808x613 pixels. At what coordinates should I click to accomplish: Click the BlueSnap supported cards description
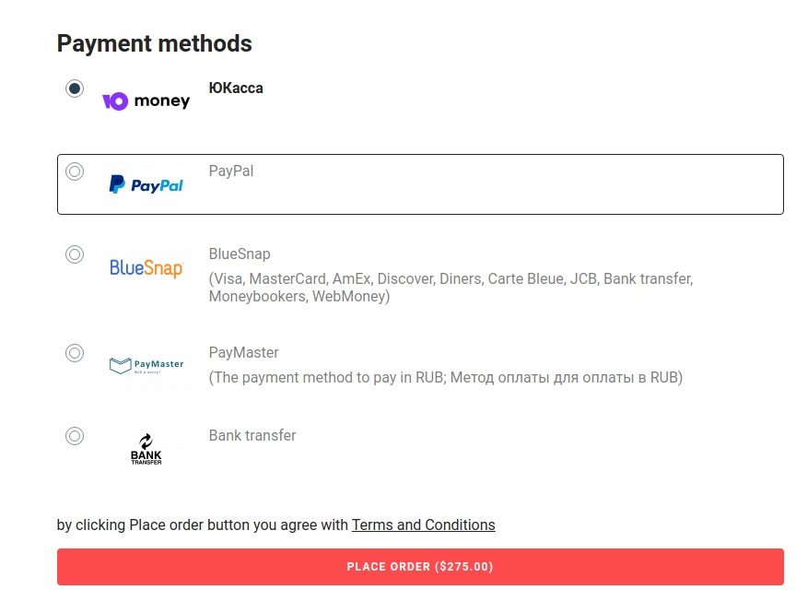pyautogui.click(x=451, y=288)
